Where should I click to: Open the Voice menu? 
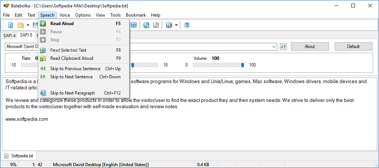pyautogui.click(x=65, y=15)
